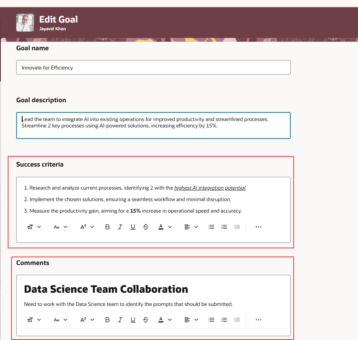This screenshot has height=340, width=358.
Task: Open more options ellipsis in Success criteria toolbar
Action: click(x=258, y=227)
